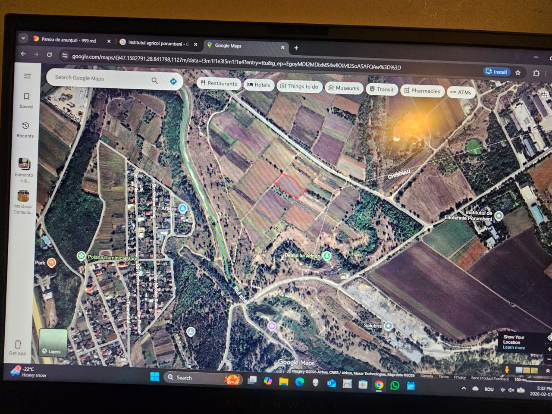The height and width of the screenshot is (414, 552).
Task: Close the institutul agricol porumbeni tab
Action: click(x=195, y=44)
